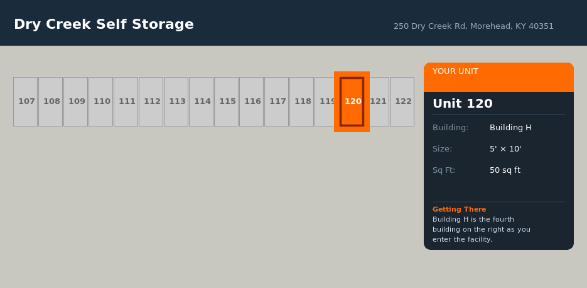This screenshot has width=587, height=288.
Task: Click the facility address in header
Action: coord(473,26)
